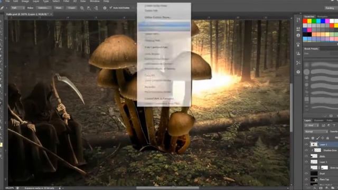The width and height of the screenshot is (338, 190).
Task: Select the Swatches panel tab
Action: tap(309, 16)
